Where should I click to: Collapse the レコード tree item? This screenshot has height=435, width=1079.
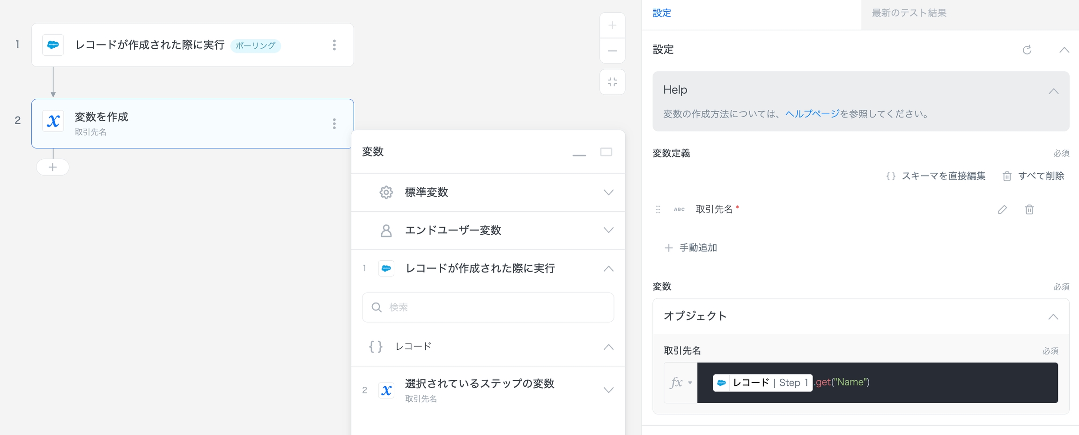(608, 347)
